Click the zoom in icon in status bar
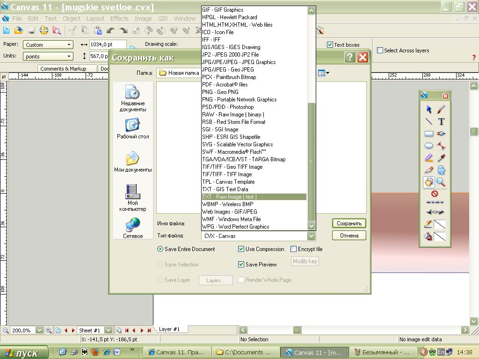The image size is (479, 359). [x=49, y=330]
